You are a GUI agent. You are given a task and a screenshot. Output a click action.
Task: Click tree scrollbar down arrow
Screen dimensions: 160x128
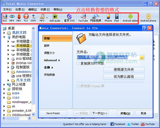(x=33, y=114)
